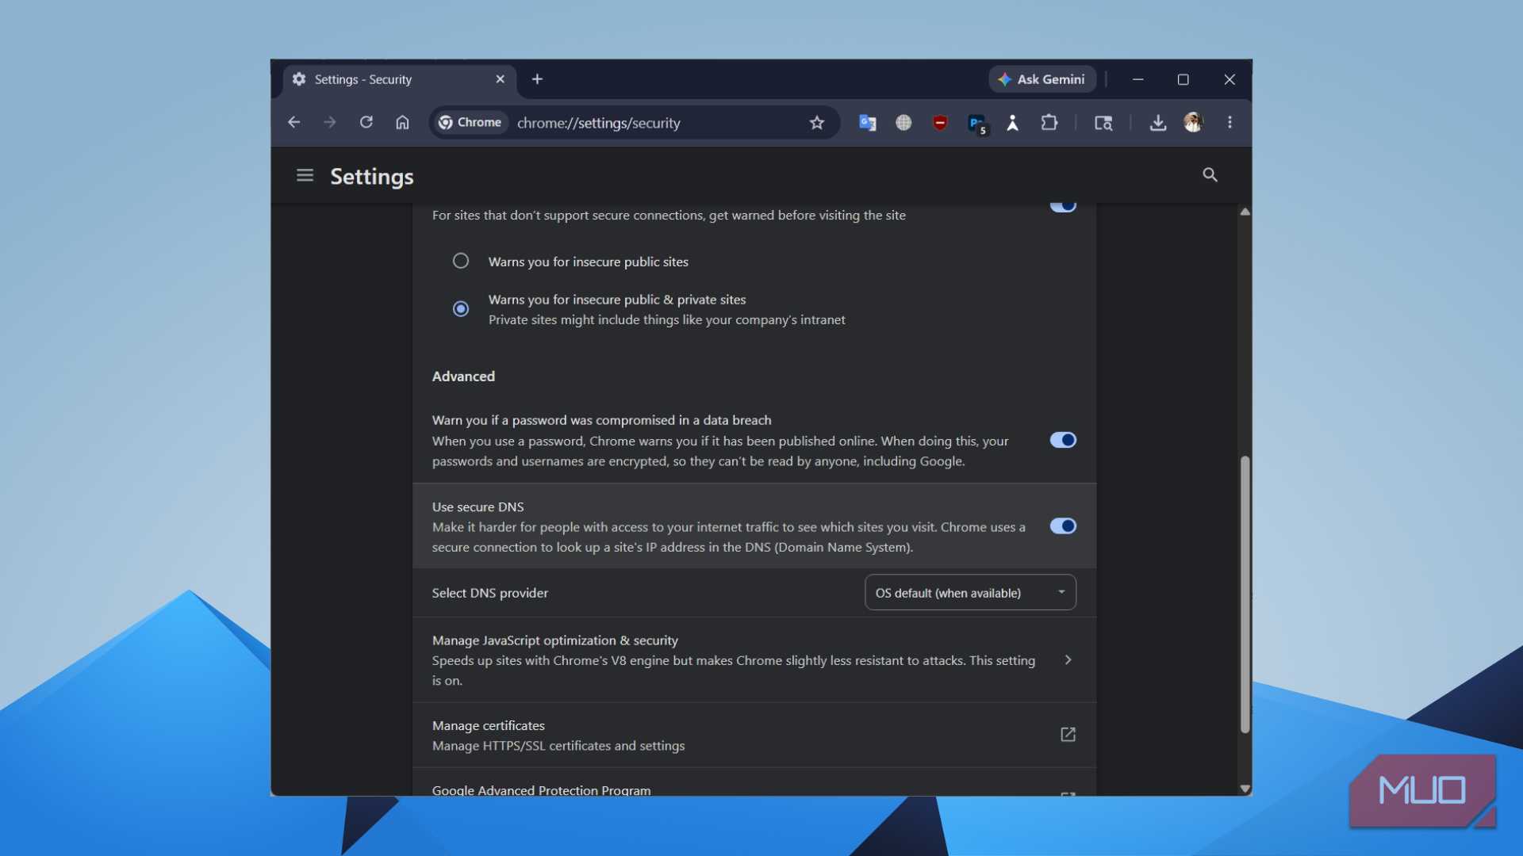The height and width of the screenshot is (856, 1523).
Task: Open the Google Translate extension icon
Action: (867, 123)
